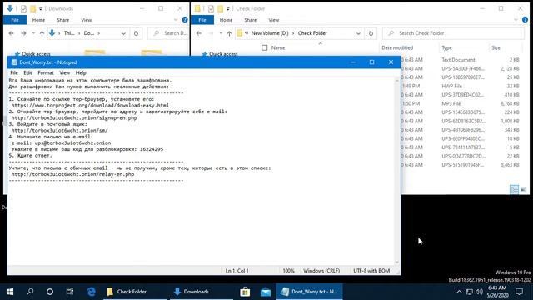
Task: Switch to Downloads taskbar button
Action: (202, 292)
